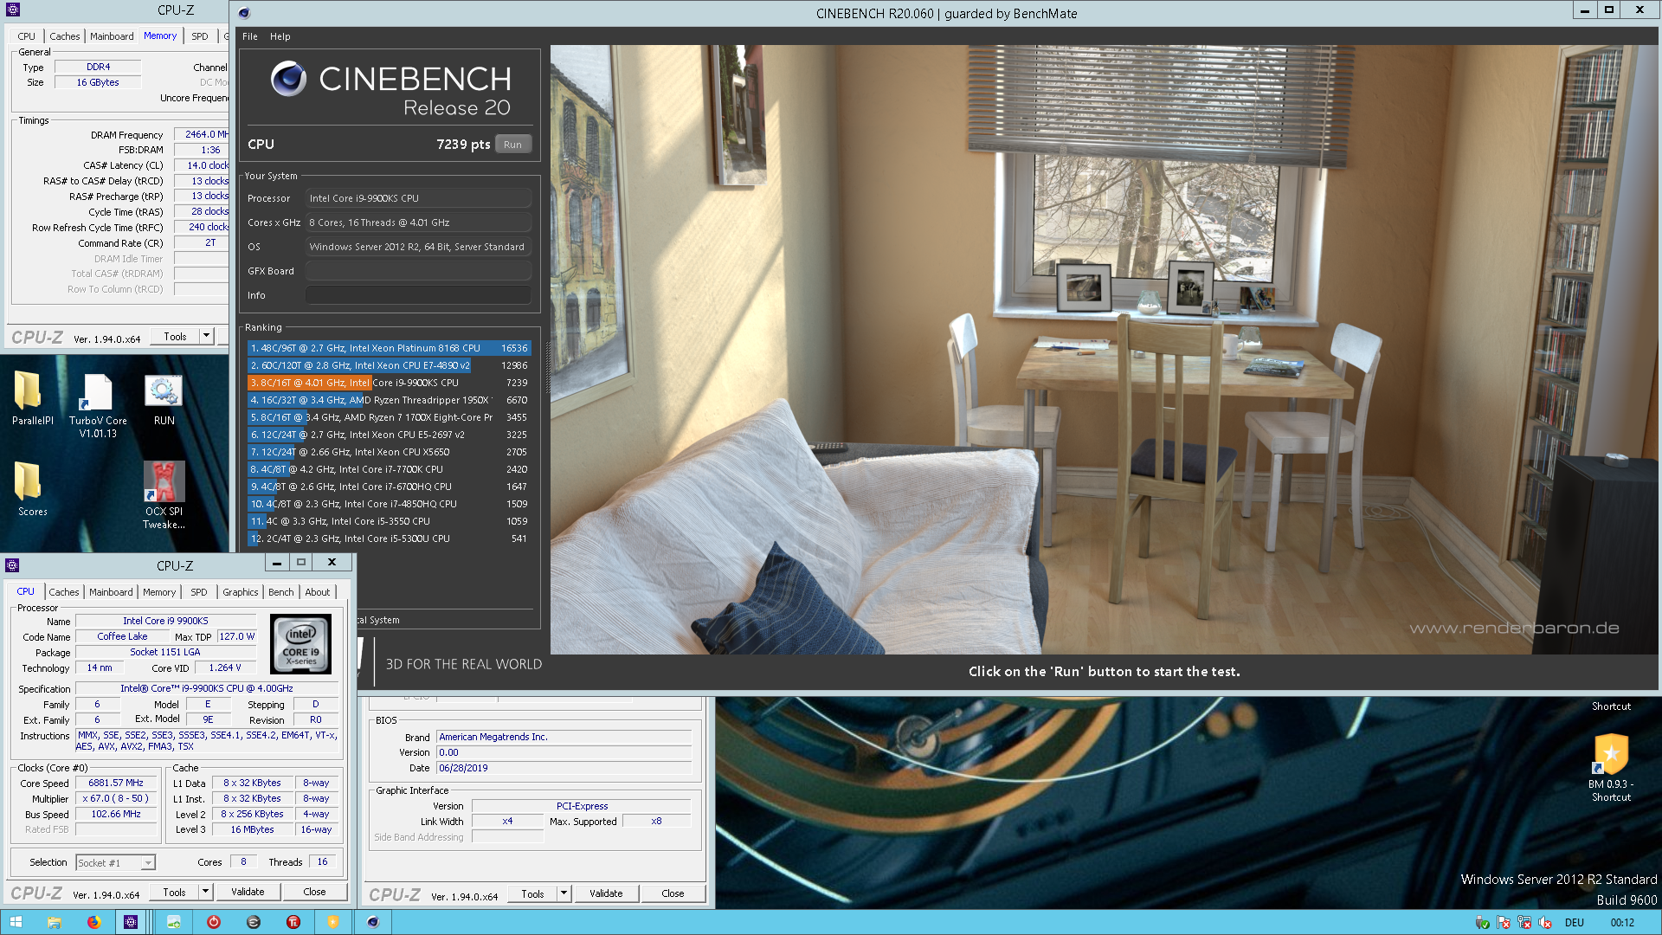The width and height of the screenshot is (1662, 935).
Task: Click Tools button in Mainboard CPU-Z window
Action: [532, 893]
